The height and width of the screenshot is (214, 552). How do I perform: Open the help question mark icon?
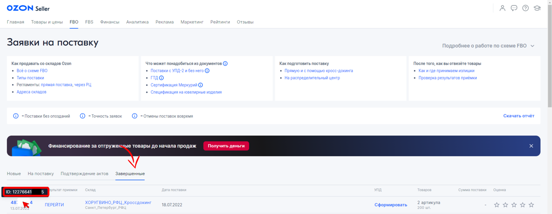pos(525,8)
